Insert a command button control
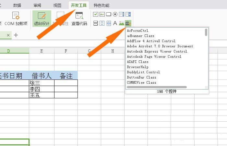This screenshot has height=146, width=227. coord(109,14)
